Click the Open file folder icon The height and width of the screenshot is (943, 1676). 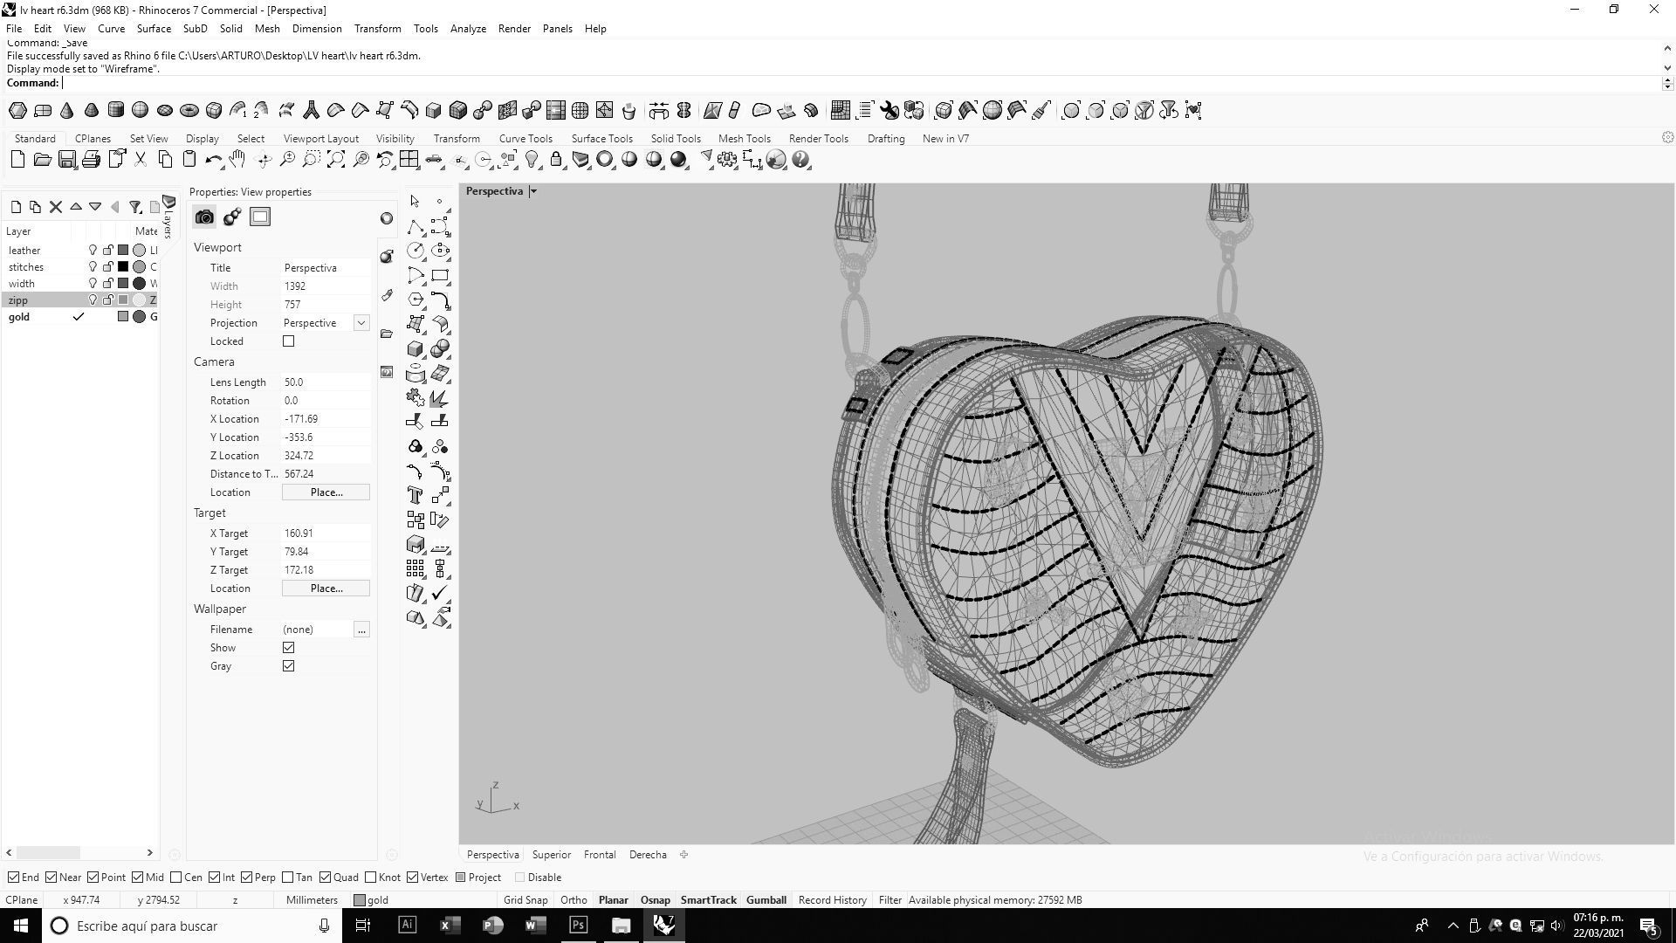(42, 160)
